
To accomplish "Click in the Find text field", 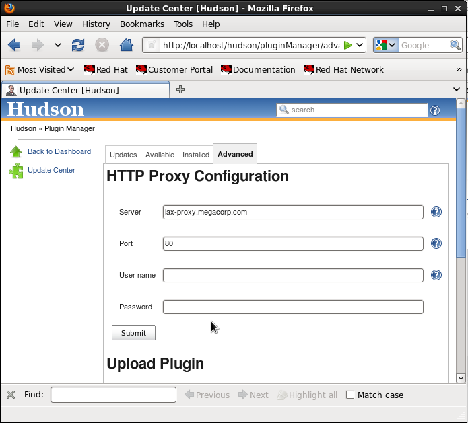I will point(113,395).
